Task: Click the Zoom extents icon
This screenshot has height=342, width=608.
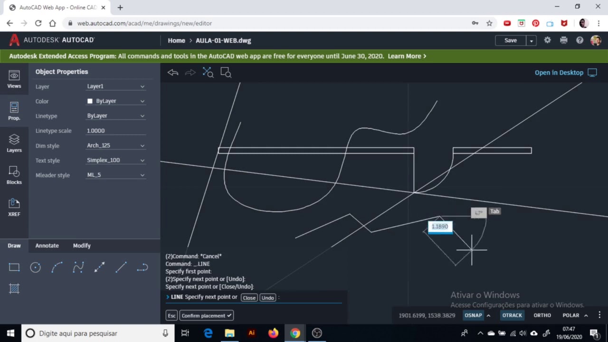Action: pyautogui.click(x=208, y=73)
